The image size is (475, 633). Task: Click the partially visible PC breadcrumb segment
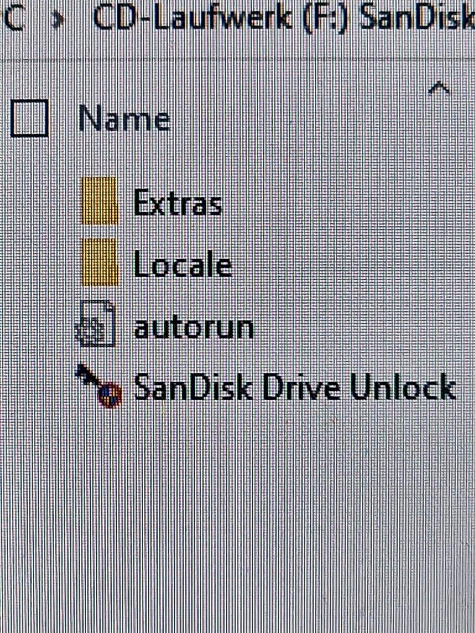[x=12, y=19]
